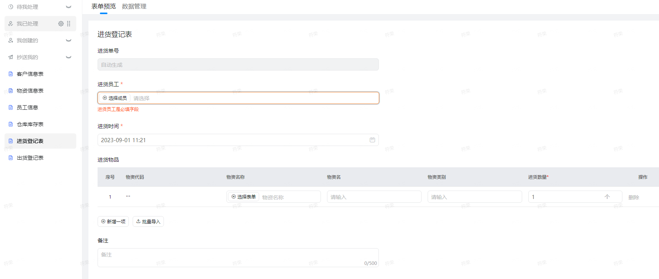The image size is (659, 279).
Task: Click 删除 to remove row 1
Action: click(634, 197)
